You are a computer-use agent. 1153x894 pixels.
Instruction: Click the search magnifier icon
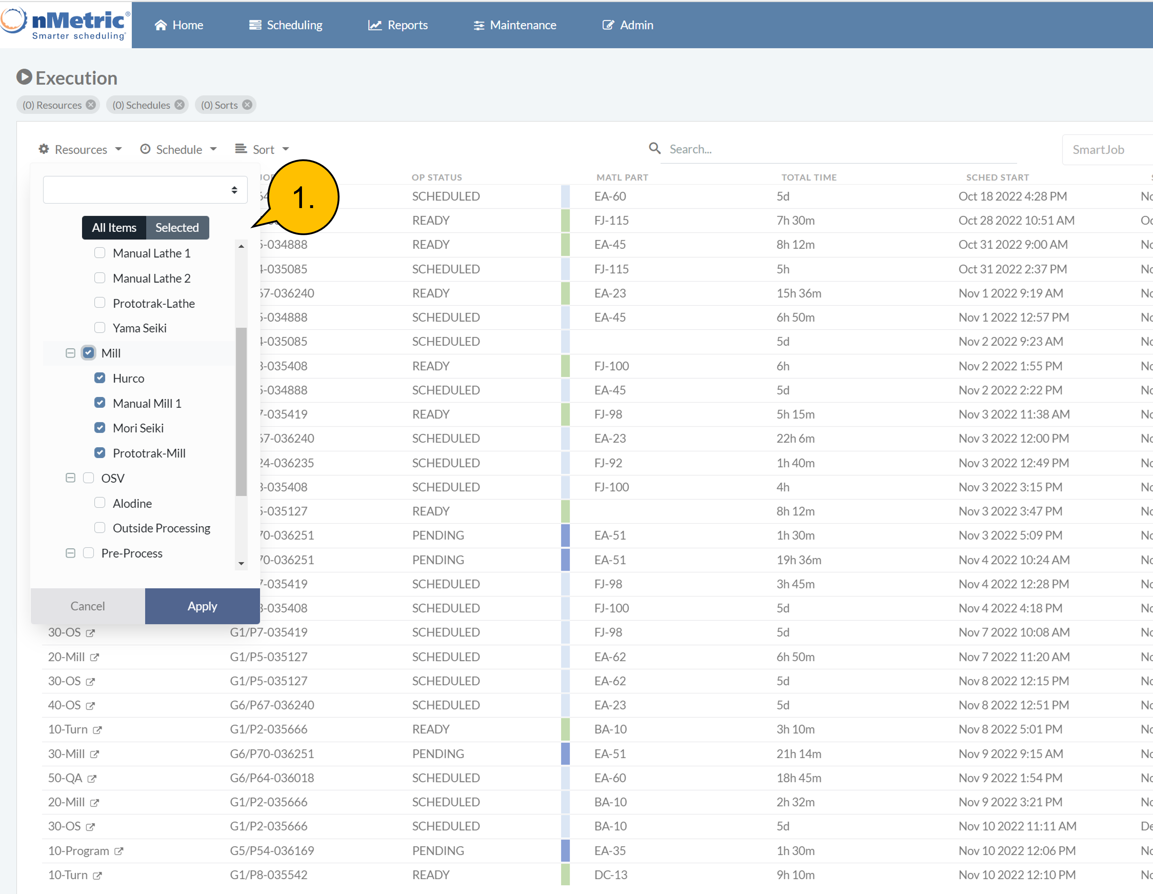(655, 148)
